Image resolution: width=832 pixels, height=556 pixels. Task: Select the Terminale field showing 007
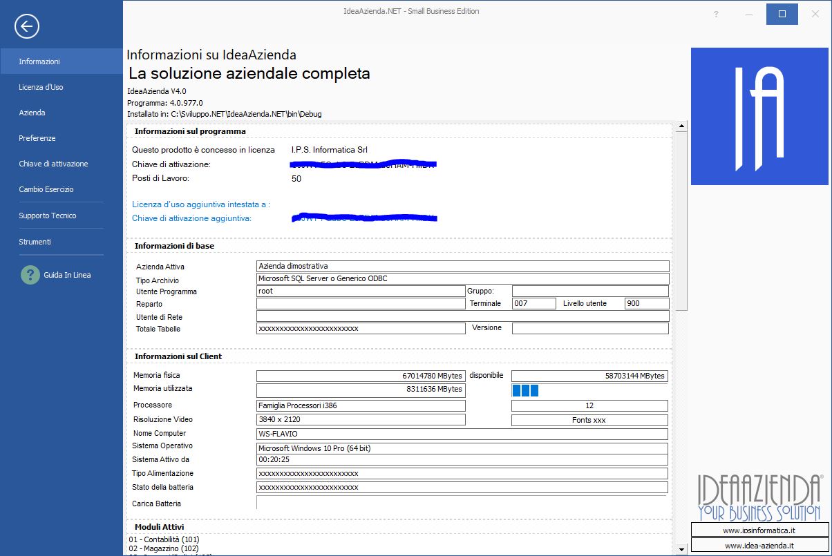pos(533,304)
